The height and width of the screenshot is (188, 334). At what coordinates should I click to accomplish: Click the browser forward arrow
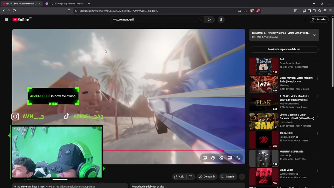[x=9, y=11]
